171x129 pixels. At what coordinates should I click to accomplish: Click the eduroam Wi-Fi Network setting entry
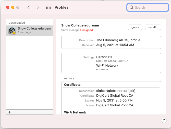pyautogui.click(x=107, y=67)
